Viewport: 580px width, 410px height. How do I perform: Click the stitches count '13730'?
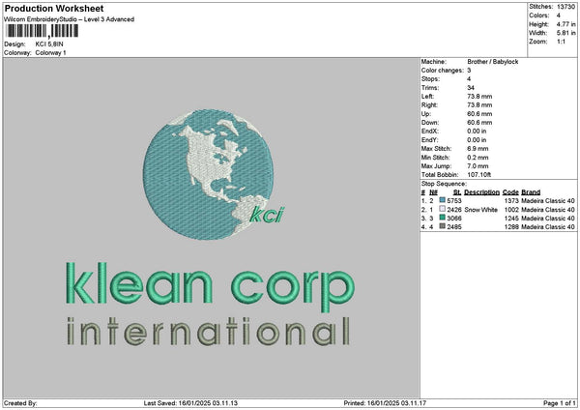click(x=565, y=7)
